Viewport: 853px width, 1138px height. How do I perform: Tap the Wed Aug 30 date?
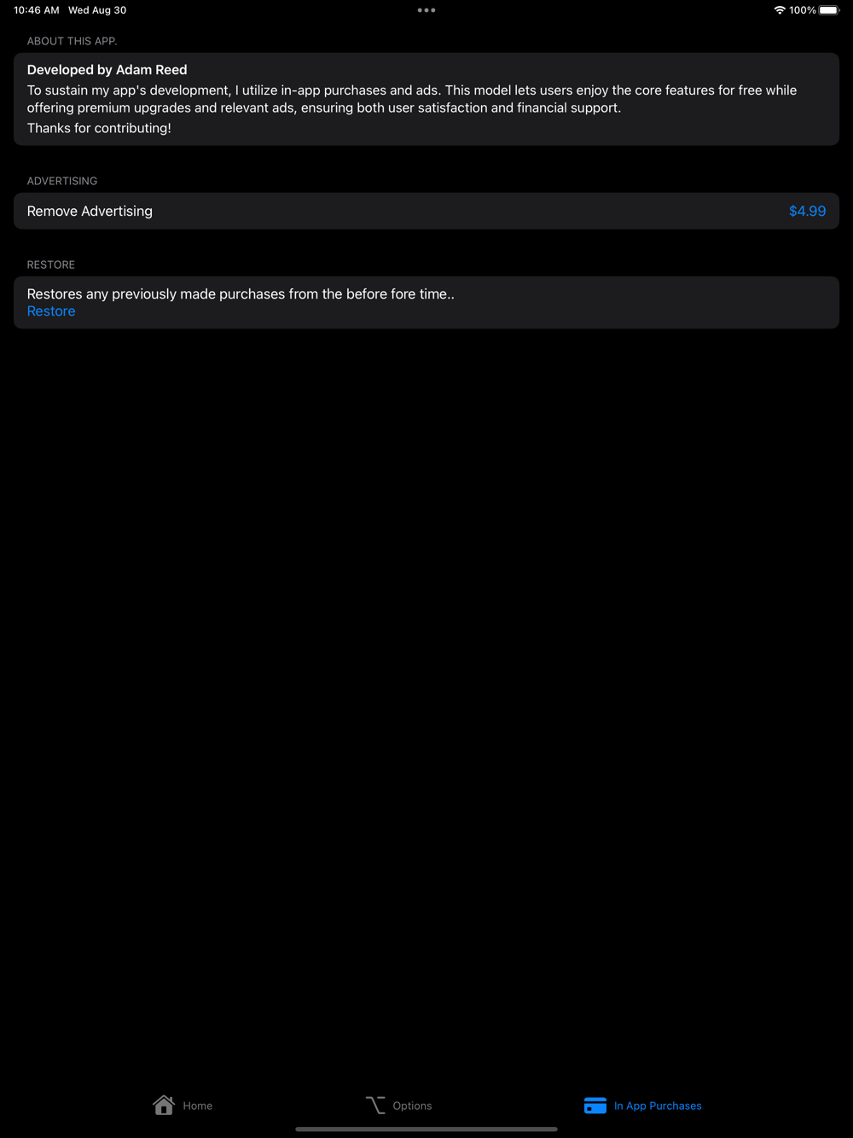click(97, 10)
